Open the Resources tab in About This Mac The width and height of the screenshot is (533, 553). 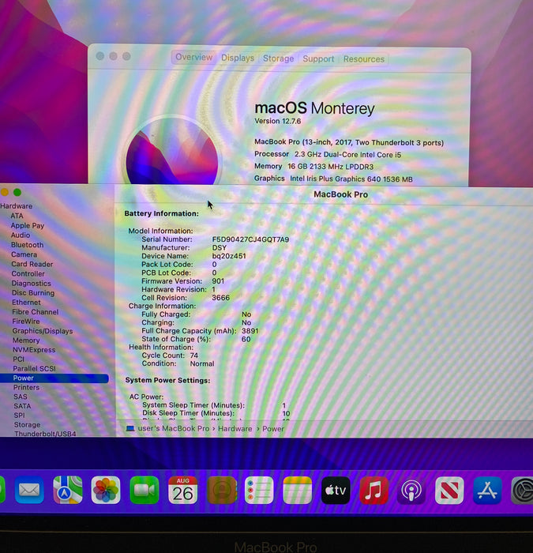[364, 59]
